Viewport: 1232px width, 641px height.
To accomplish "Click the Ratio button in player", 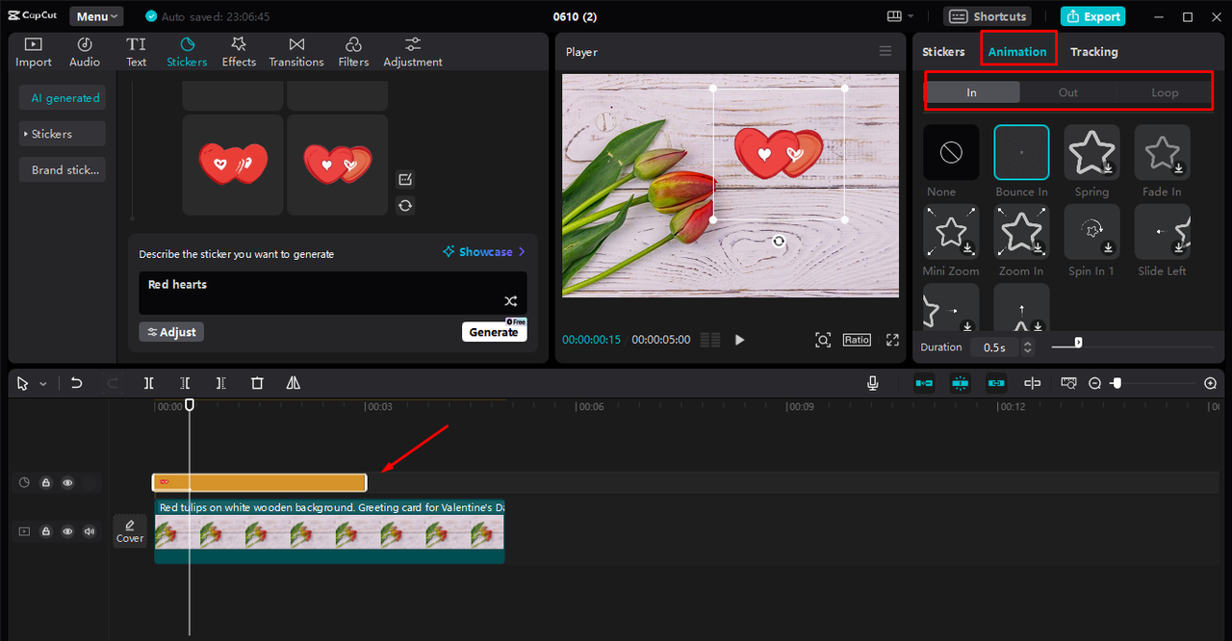I will coord(857,340).
